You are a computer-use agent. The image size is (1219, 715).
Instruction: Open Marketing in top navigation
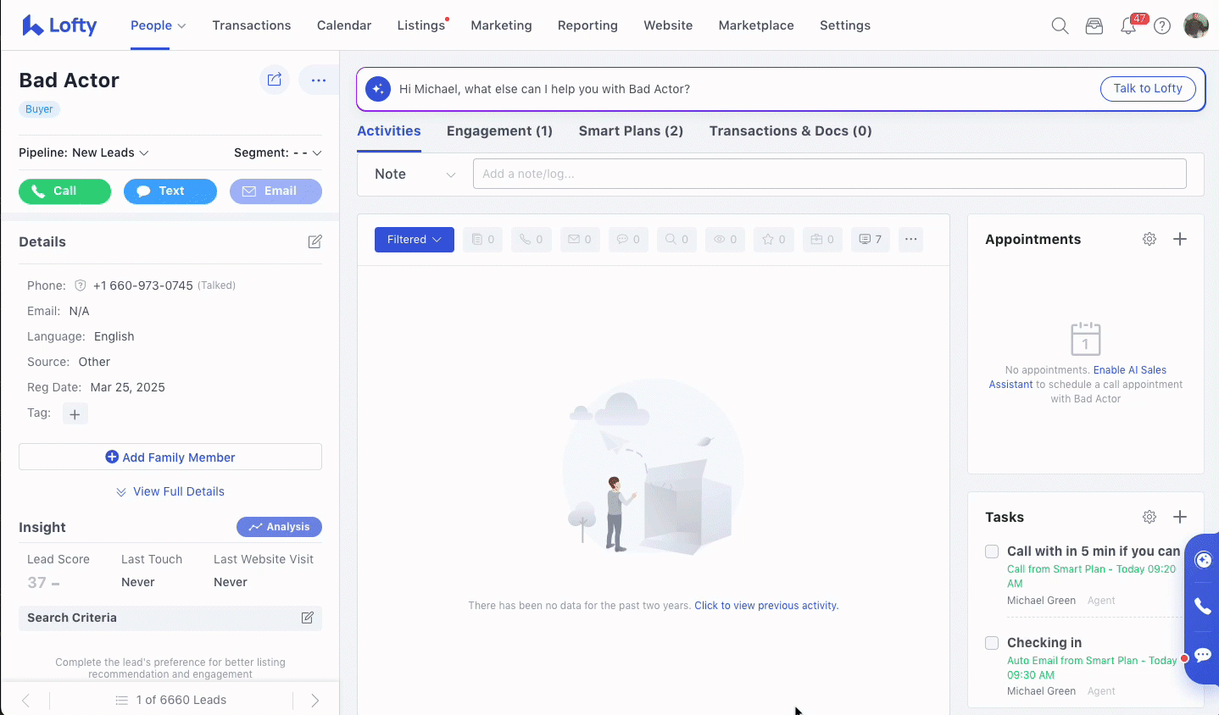(x=502, y=25)
